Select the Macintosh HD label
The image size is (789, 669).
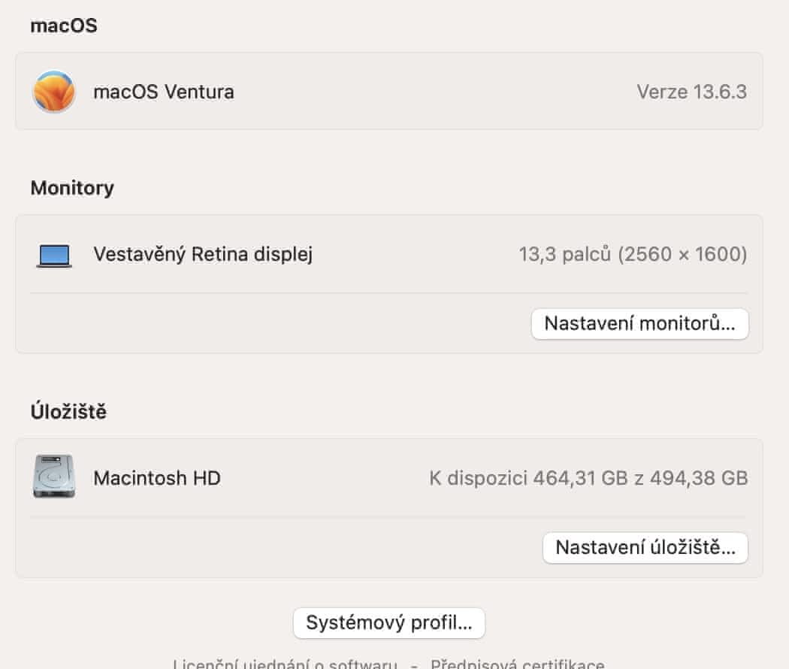tap(157, 477)
